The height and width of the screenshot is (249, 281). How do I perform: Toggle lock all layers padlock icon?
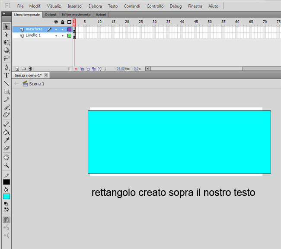coord(62,22)
